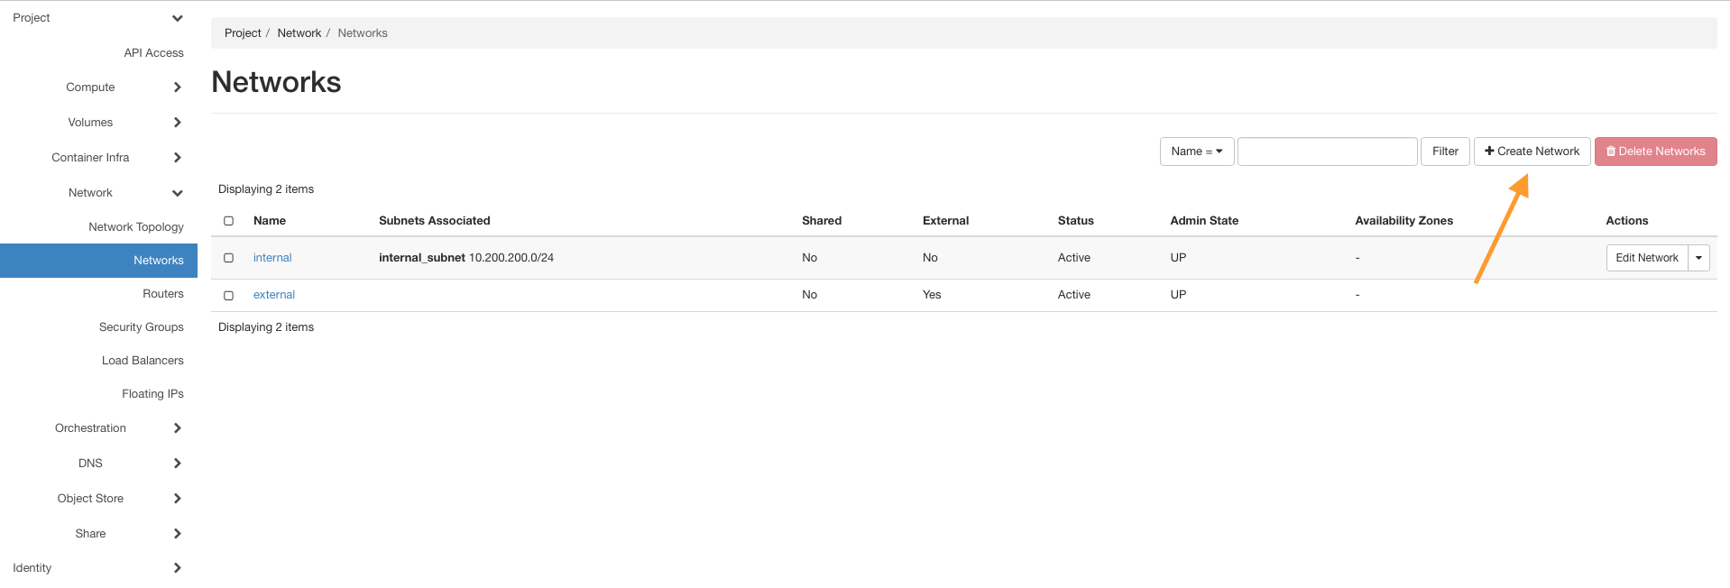The image size is (1730, 588).
Task: Check the internal network checkbox
Action: (x=229, y=258)
